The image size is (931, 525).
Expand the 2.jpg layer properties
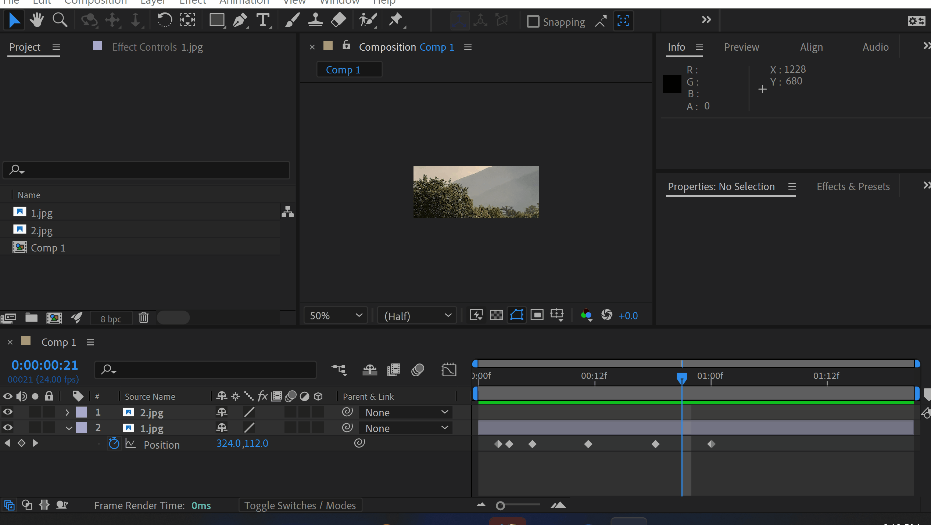tap(67, 412)
